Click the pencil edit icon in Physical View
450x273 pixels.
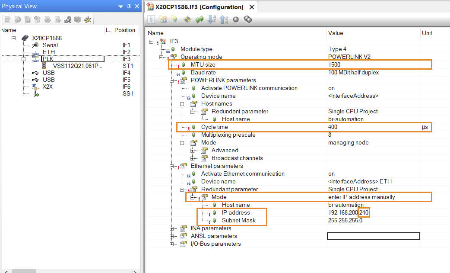(88, 19)
